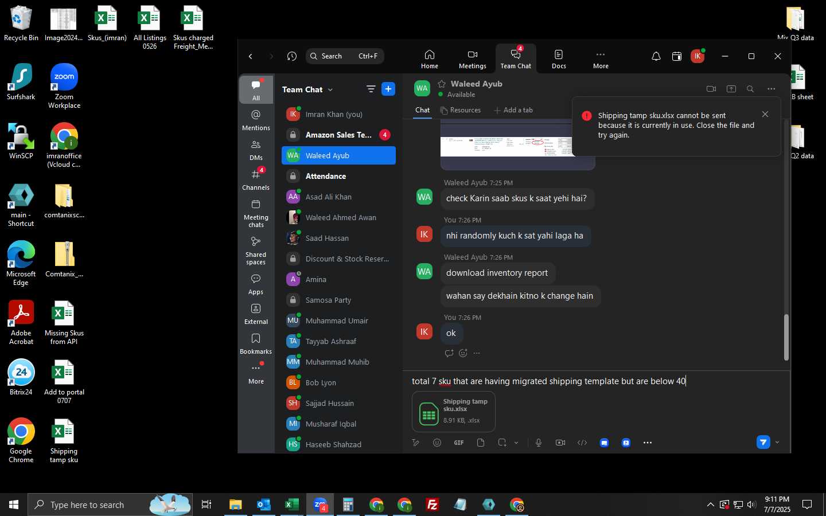The image size is (826, 516).
Task: Expand the send options dropdown arrow
Action: tap(777, 442)
